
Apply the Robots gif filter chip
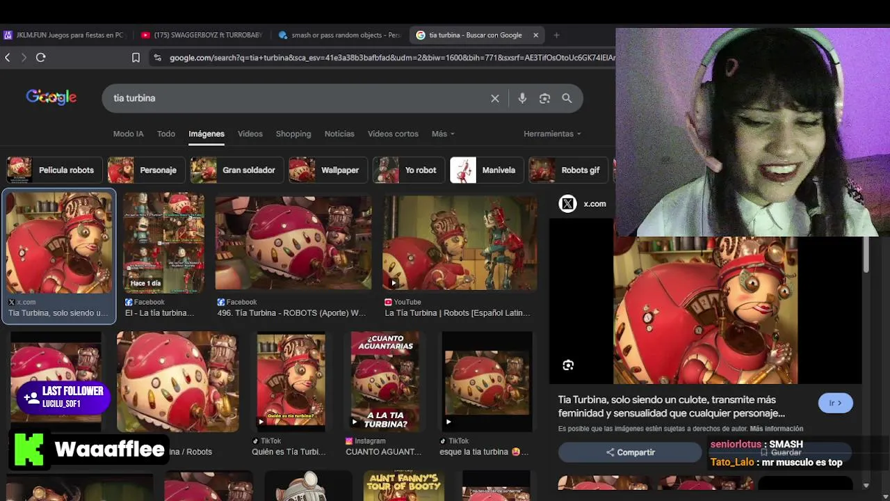[568, 170]
